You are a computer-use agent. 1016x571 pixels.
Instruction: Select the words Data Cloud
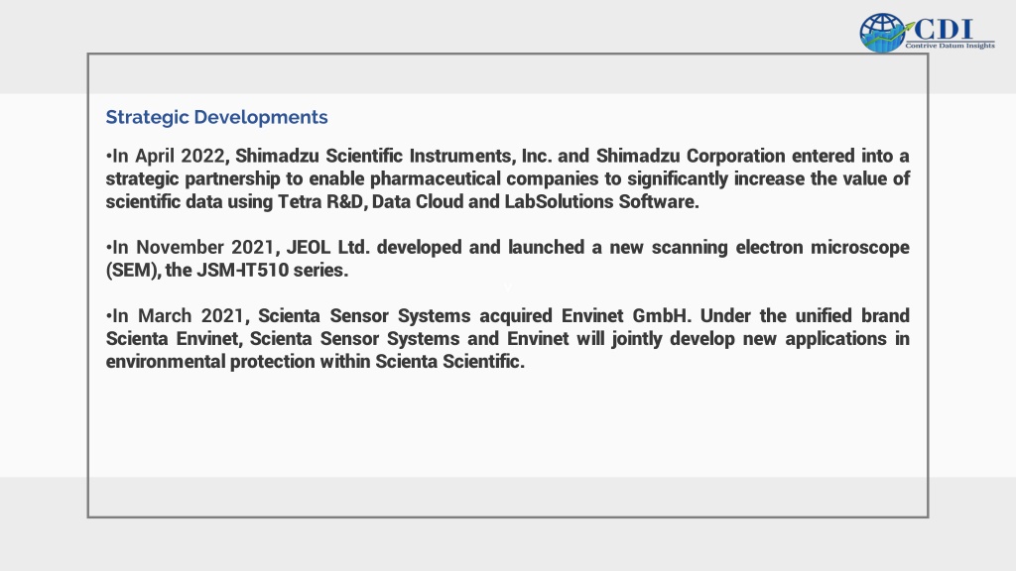417,202
